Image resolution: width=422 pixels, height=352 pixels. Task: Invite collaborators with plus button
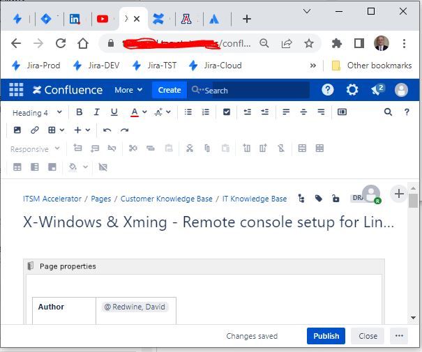(x=399, y=194)
